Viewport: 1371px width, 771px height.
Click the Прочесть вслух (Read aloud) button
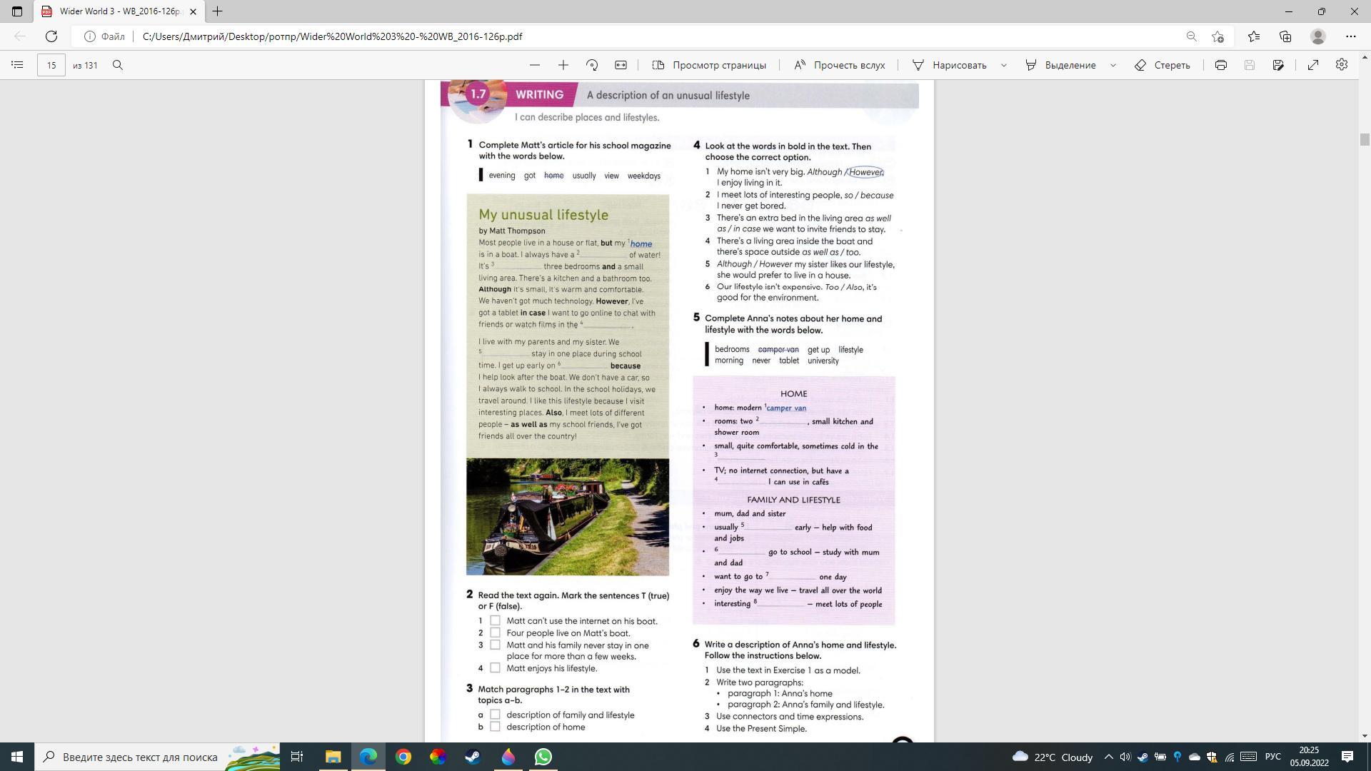coord(840,65)
